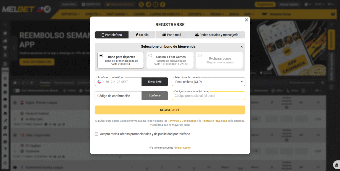Viewport: 340px width, 171px height.
Task: Open the Vampire Curse promo link
Action: [x=276, y=14]
